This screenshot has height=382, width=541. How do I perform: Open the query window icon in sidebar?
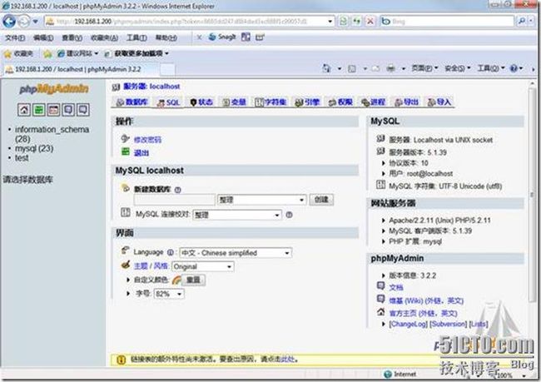tap(53, 110)
